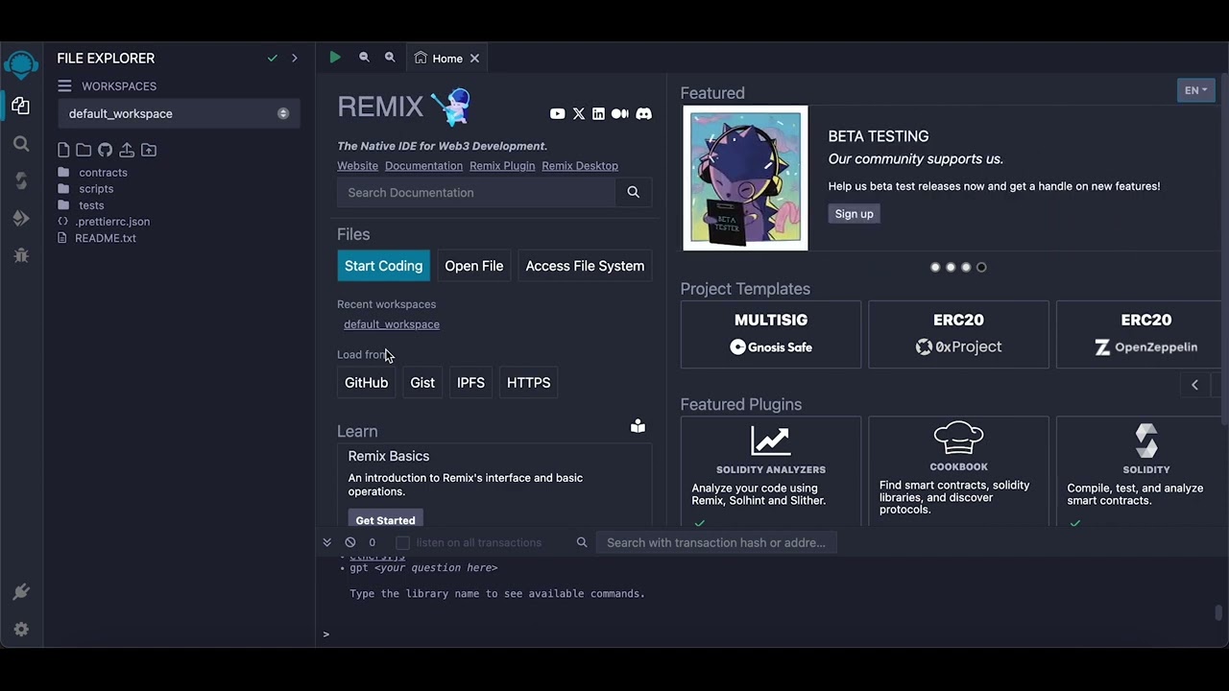
Task: Click Access File System button
Action: point(585,266)
